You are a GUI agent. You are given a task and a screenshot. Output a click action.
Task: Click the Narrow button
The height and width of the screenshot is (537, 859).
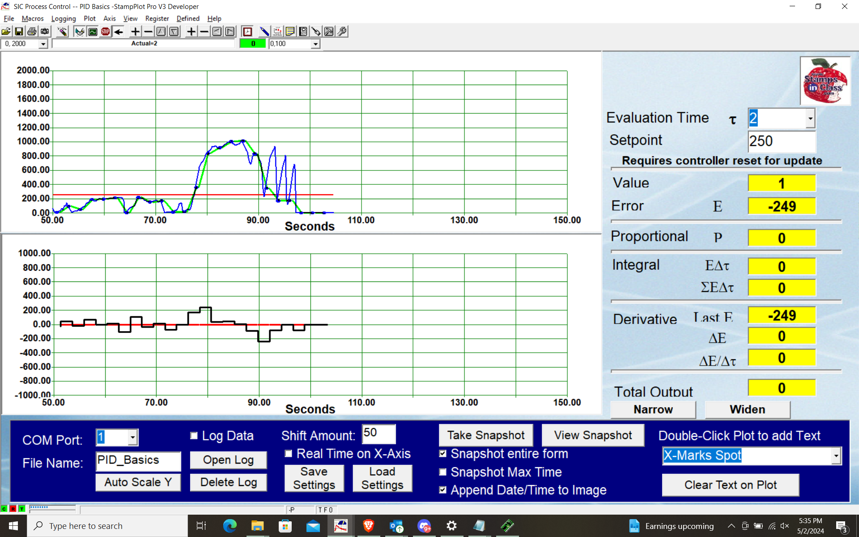[x=653, y=409]
